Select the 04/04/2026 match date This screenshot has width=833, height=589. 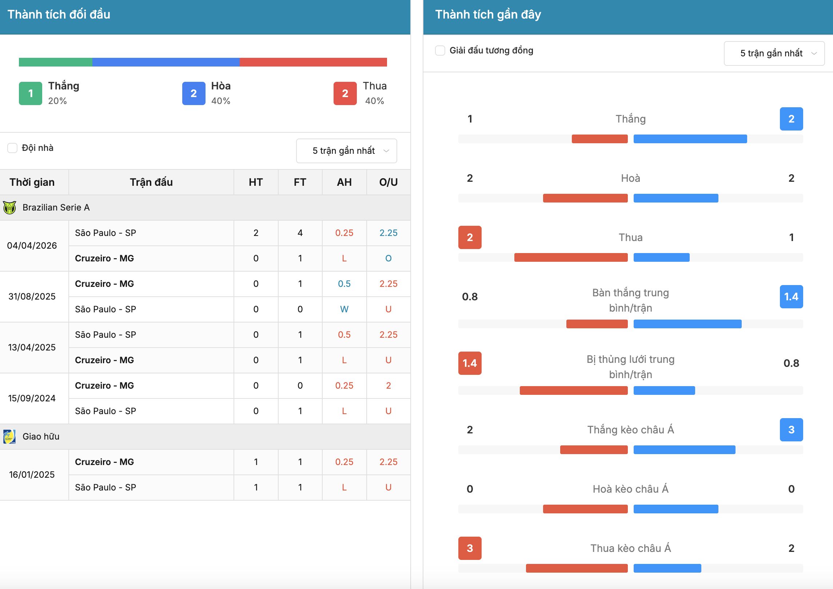[32, 246]
